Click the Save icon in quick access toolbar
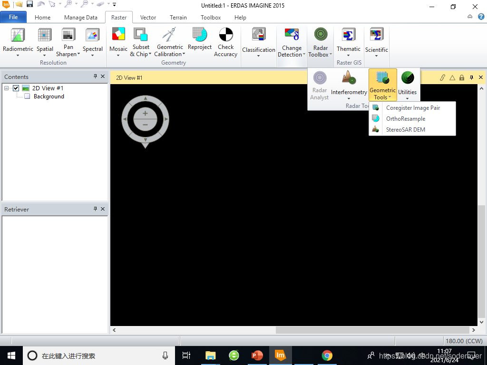 tap(29, 4)
